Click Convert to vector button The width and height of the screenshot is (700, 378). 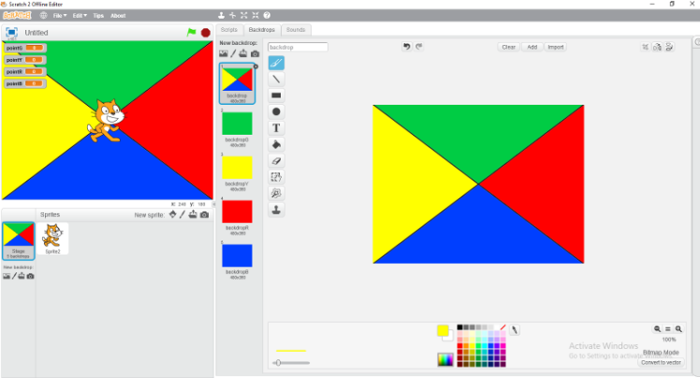coord(661,362)
